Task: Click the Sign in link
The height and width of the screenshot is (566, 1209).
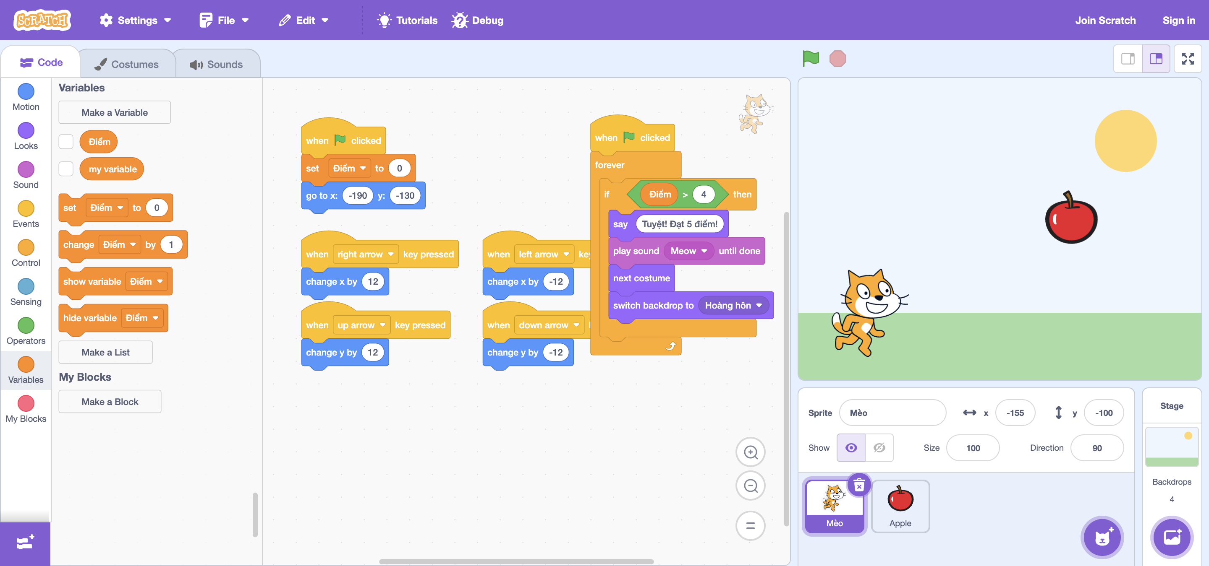Action: [x=1178, y=20]
